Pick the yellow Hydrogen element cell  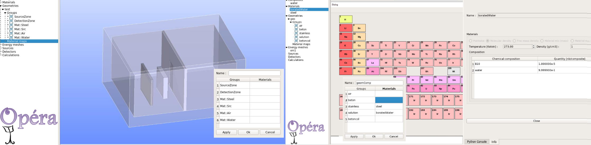coord(345,19)
